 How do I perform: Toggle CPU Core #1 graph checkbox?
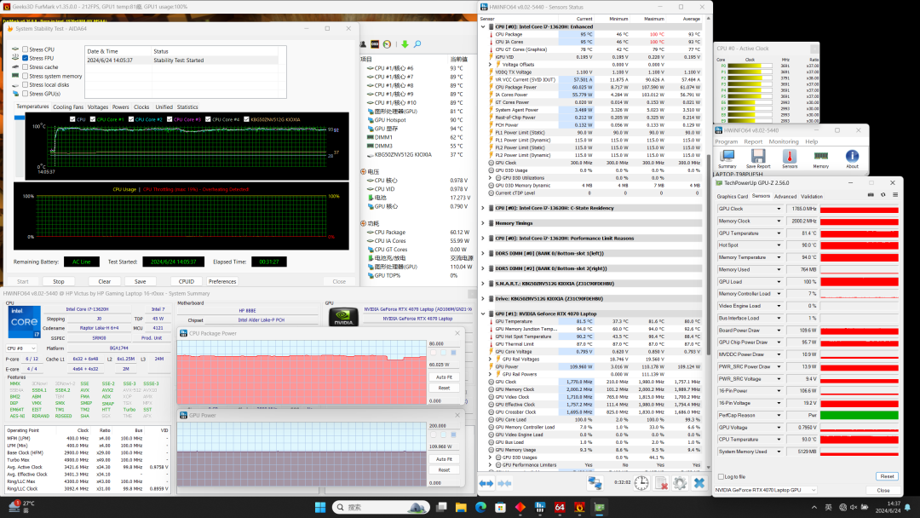93,119
